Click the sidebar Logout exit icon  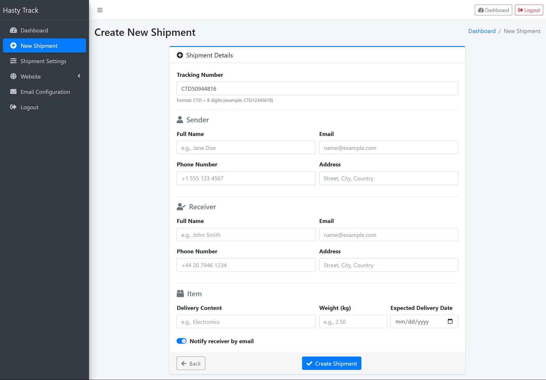pos(13,107)
